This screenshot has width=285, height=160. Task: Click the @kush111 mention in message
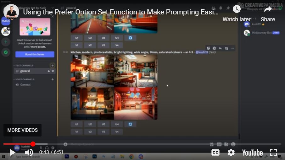[202, 52]
